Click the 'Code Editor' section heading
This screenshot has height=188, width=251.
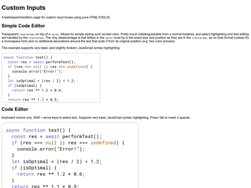coord(15,109)
